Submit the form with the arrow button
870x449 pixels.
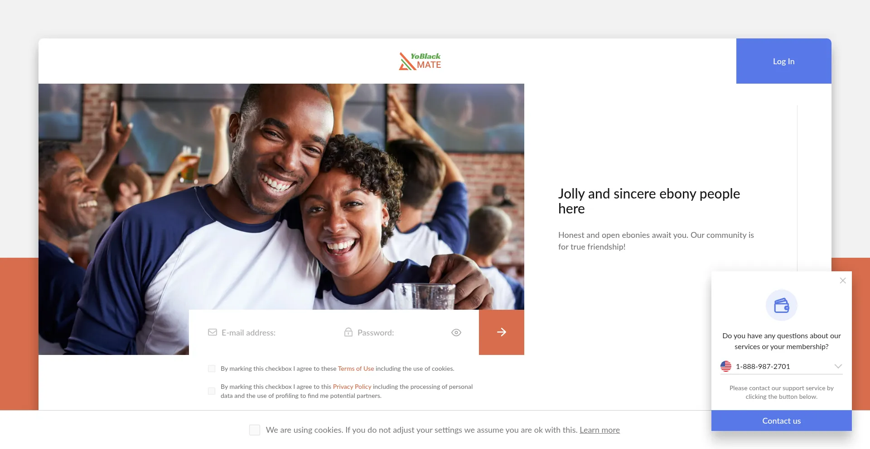(x=502, y=332)
